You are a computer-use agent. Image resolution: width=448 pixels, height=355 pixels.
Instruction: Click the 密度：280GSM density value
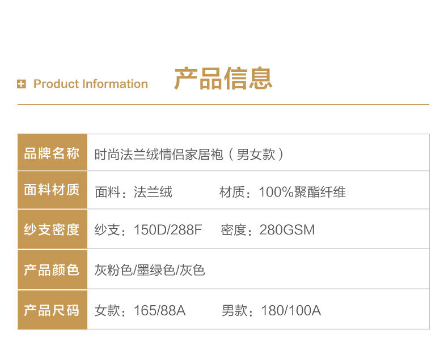click(x=268, y=230)
